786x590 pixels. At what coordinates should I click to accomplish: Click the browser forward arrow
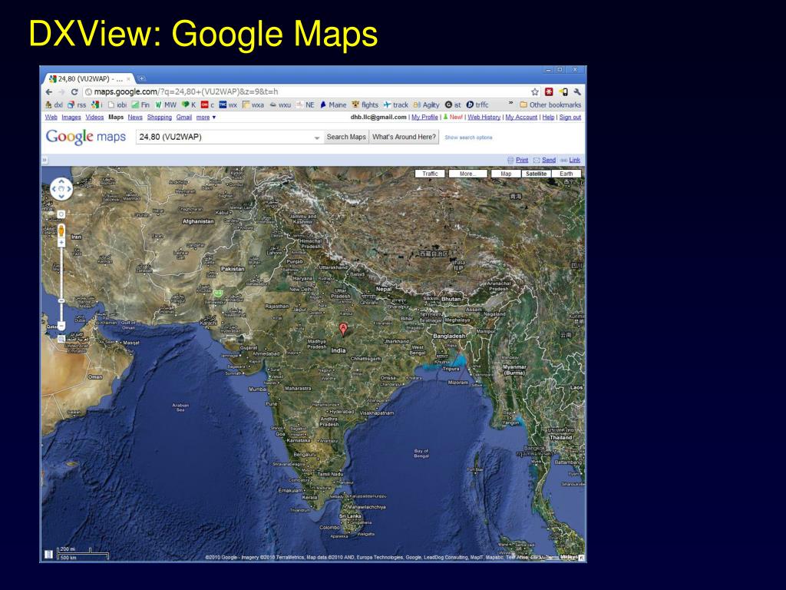(x=61, y=92)
